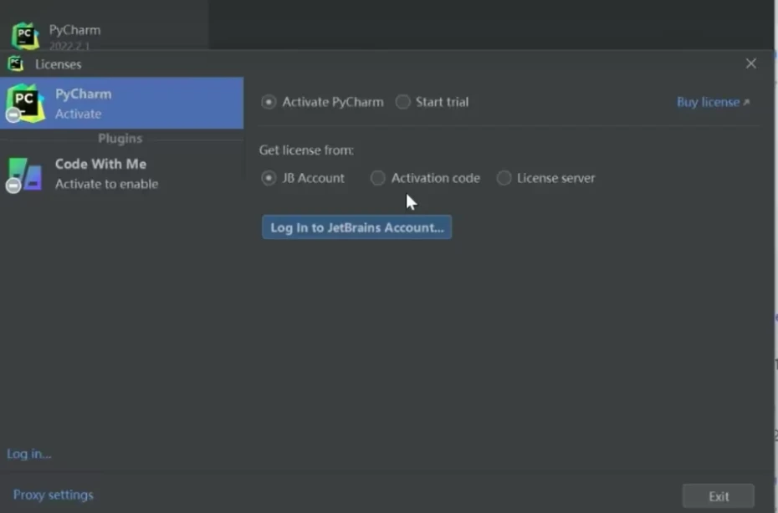Close the Licenses dialog
This screenshot has height=513, width=778.
coord(750,64)
